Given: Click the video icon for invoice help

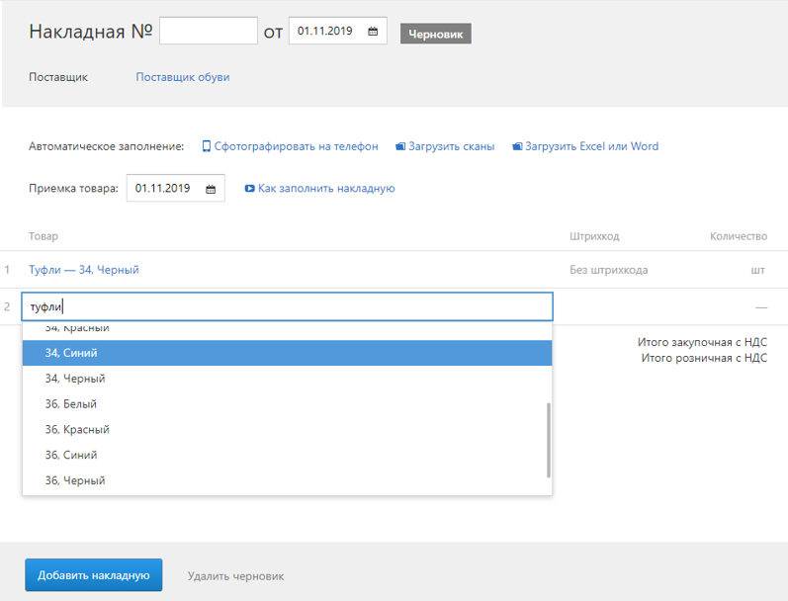Looking at the screenshot, I should click(250, 188).
